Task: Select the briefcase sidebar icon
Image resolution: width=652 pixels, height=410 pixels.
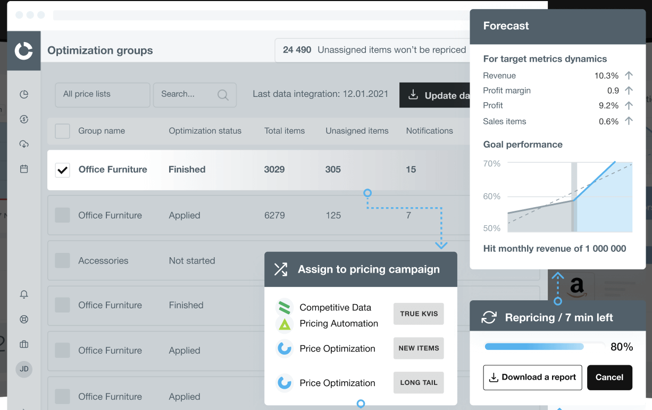Action: pyautogui.click(x=24, y=345)
